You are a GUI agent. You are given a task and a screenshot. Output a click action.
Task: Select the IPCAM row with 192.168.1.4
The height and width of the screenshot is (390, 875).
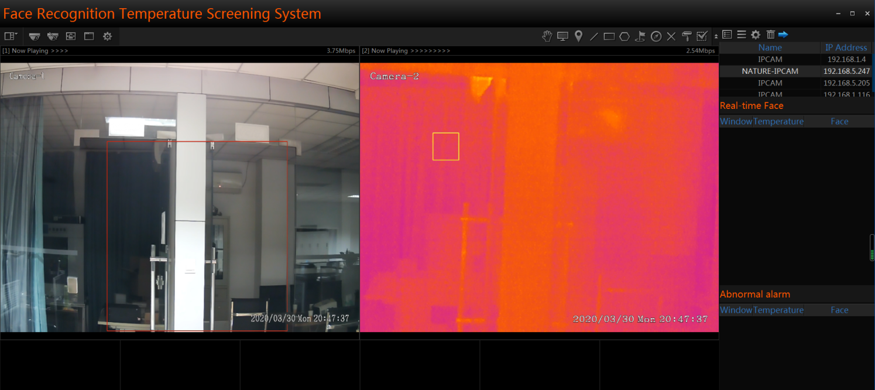click(x=795, y=59)
